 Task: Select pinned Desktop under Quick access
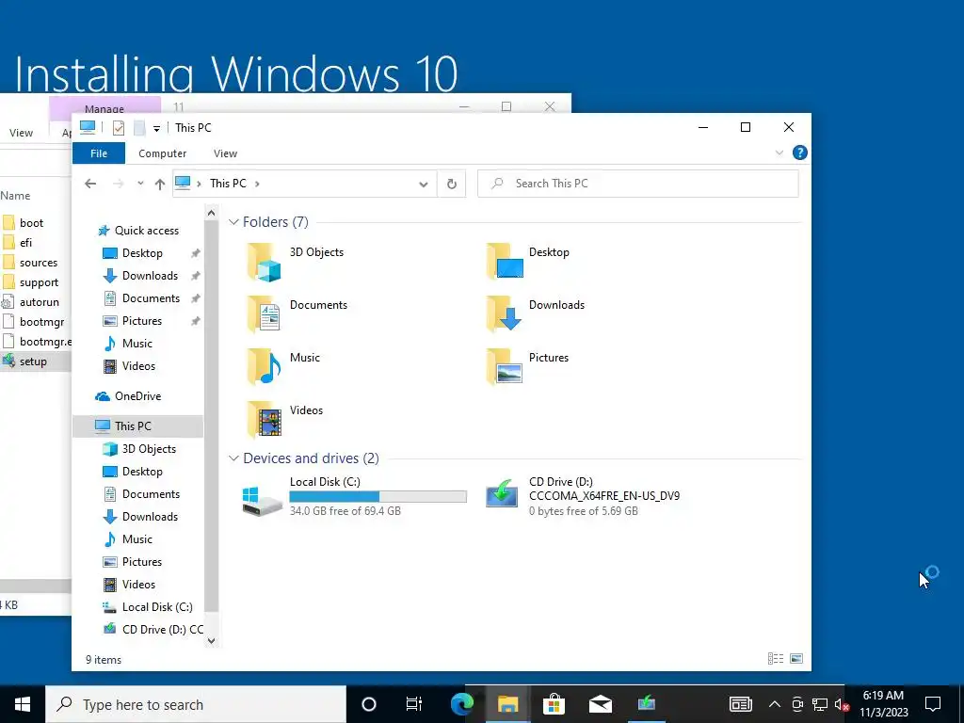click(142, 253)
